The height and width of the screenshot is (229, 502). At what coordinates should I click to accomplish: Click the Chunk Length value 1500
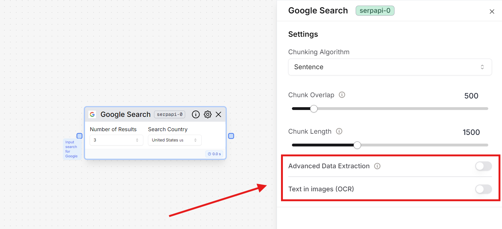point(471,132)
